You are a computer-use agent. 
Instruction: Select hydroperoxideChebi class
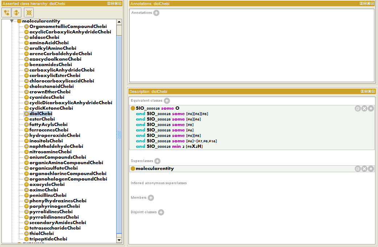(55, 135)
